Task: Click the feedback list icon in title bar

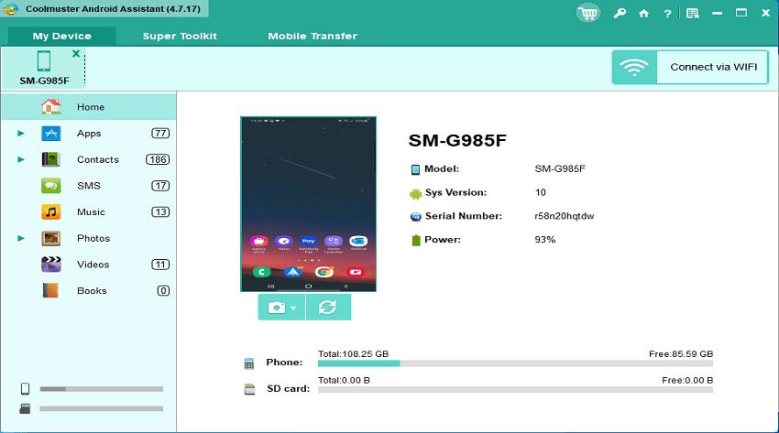Action: pos(693,14)
